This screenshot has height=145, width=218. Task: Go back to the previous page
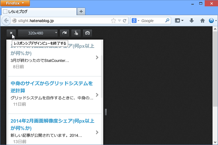point(6,21)
